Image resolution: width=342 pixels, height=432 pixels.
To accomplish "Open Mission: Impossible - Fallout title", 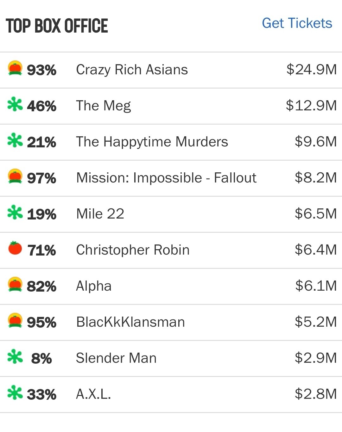I will 166,178.
